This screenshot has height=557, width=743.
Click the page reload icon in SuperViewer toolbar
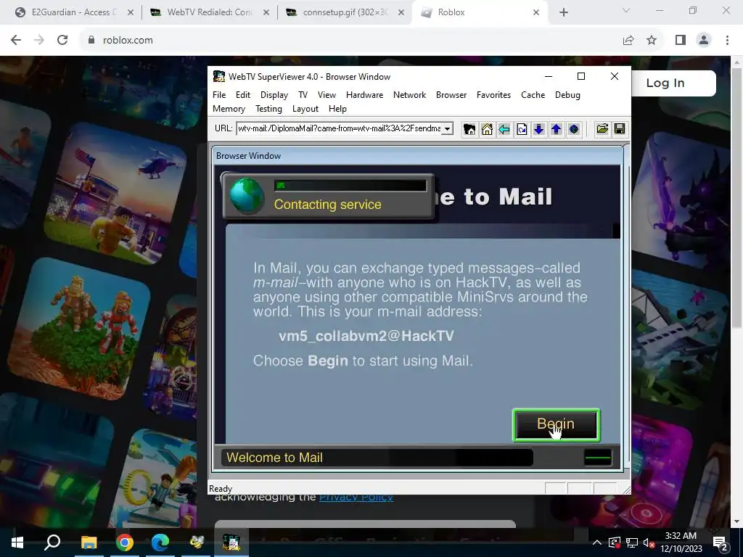click(x=522, y=129)
